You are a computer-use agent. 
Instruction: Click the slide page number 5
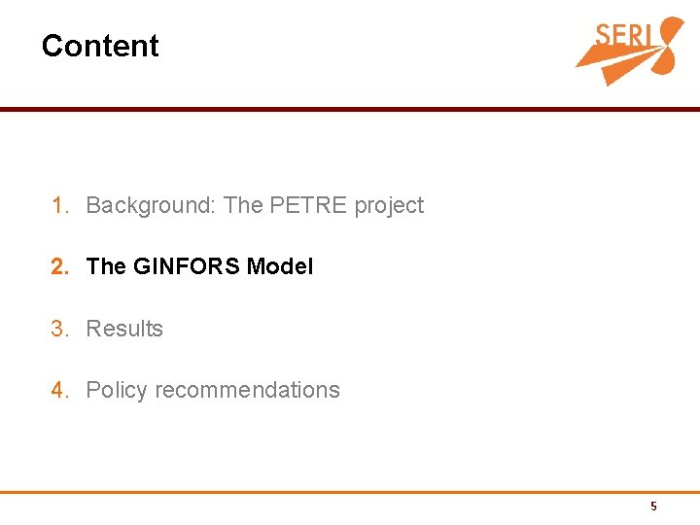coord(653,506)
